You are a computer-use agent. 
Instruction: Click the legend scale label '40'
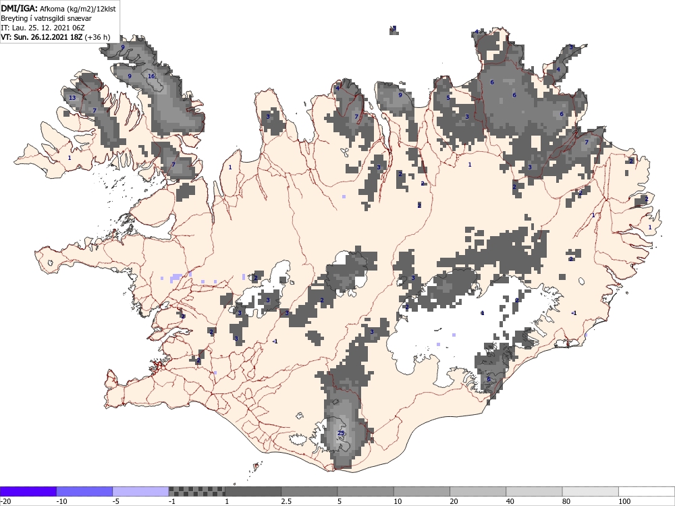[510, 501]
